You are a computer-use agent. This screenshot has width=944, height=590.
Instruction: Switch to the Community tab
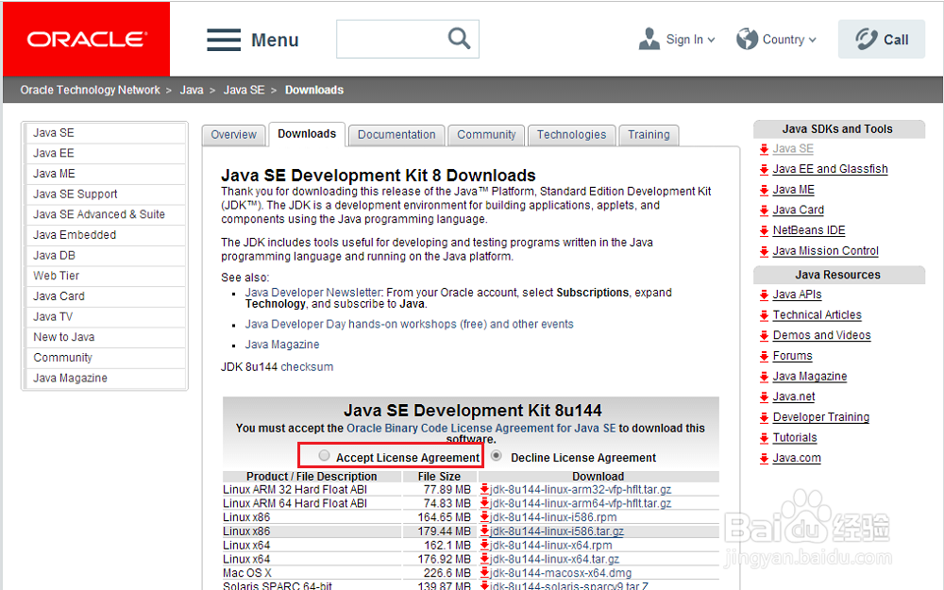486,135
